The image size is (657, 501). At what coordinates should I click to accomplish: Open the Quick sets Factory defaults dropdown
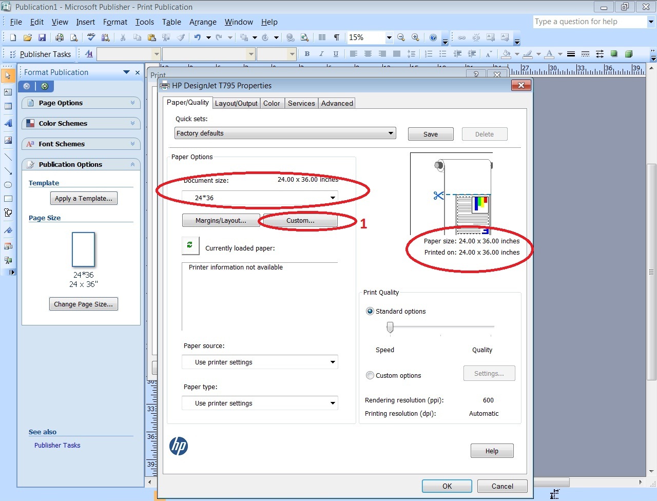[x=285, y=133]
